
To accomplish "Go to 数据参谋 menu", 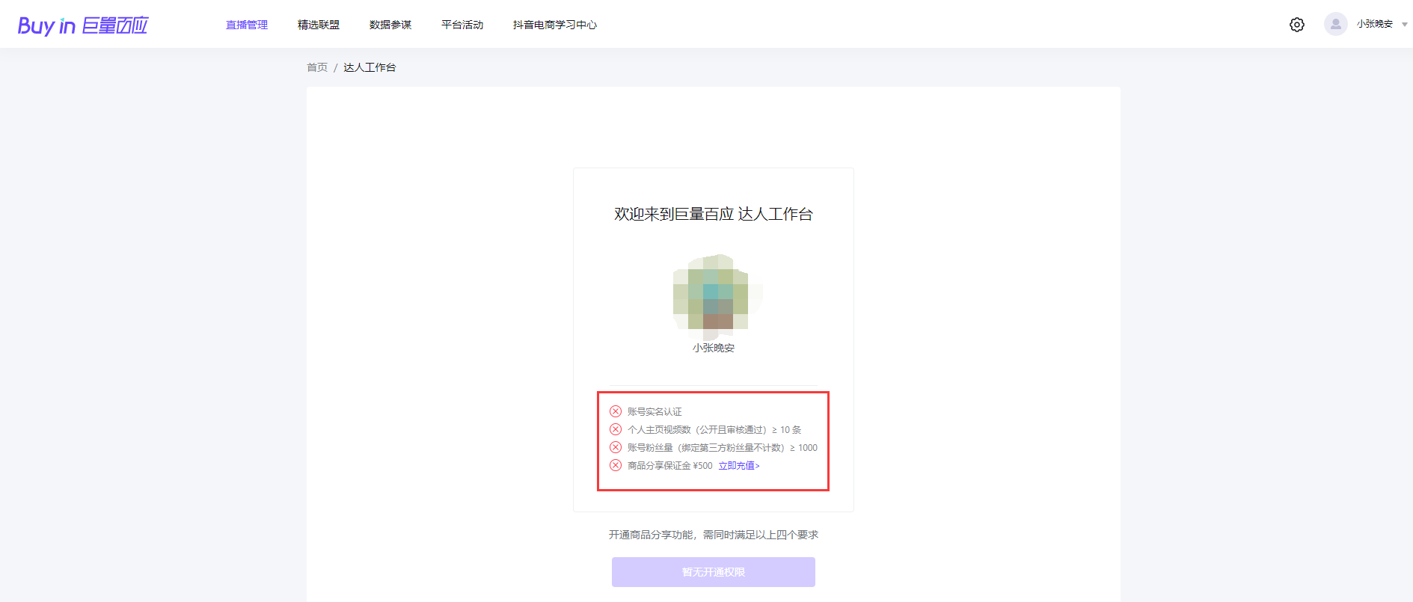I will click(390, 25).
